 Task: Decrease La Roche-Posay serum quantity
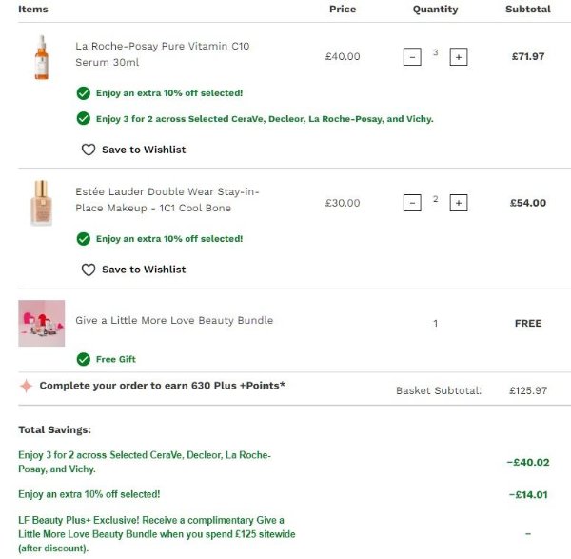[x=412, y=57]
